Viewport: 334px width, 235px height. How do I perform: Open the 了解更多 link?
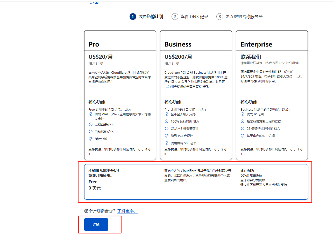(127, 211)
